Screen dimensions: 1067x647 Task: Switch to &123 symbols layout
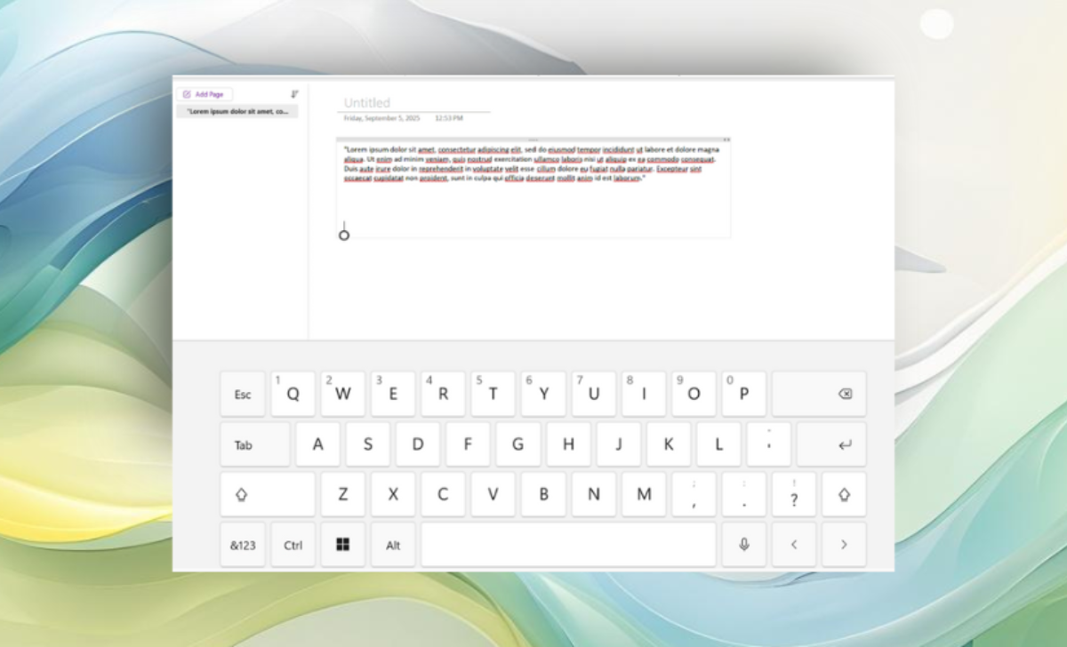coord(243,545)
